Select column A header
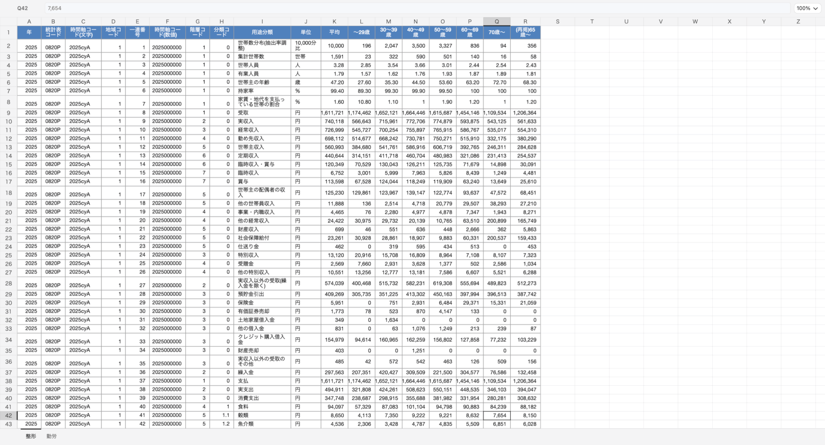The height and width of the screenshot is (445, 825). point(29,21)
